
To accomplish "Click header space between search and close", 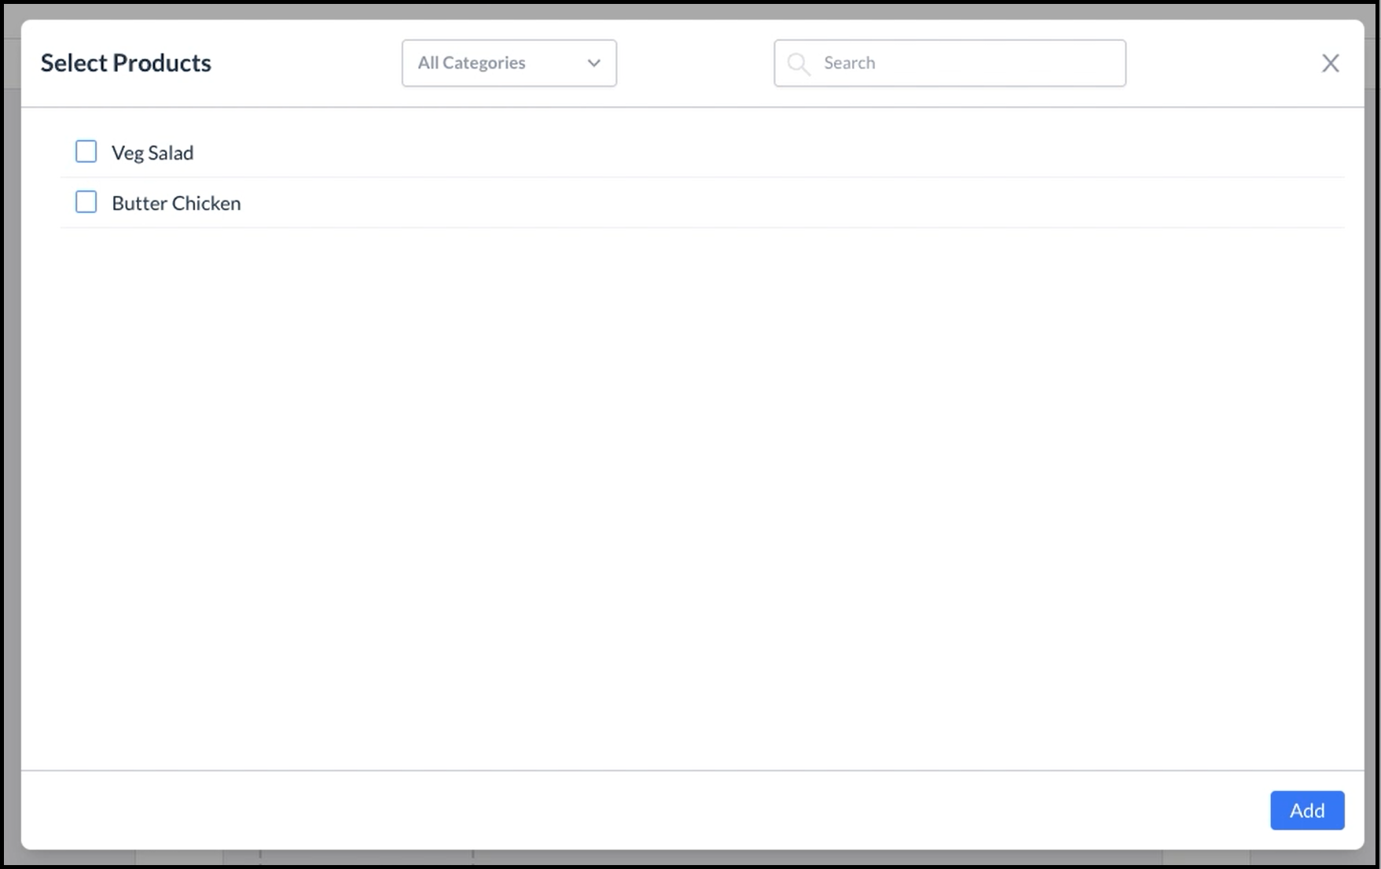I will 1222,63.
